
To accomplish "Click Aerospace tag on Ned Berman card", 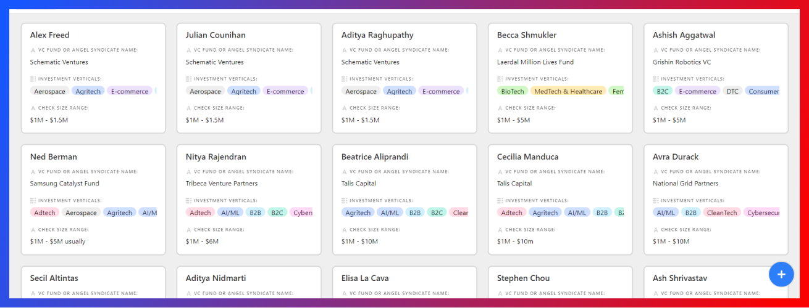I will (x=82, y=213).
